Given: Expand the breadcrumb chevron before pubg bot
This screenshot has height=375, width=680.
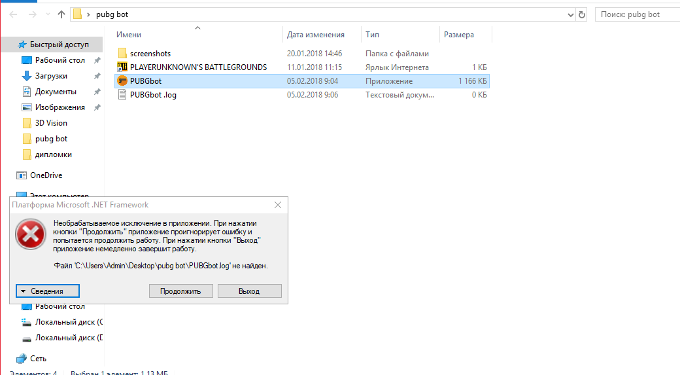Looking at the screenshot, I should [x=88, y=15].
